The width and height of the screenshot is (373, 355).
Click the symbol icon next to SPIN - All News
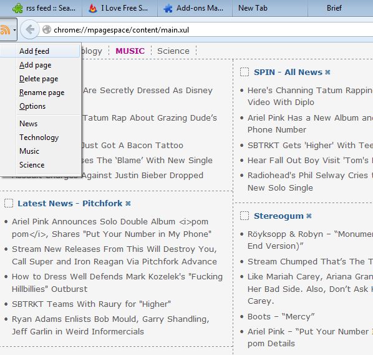point(327,72)
